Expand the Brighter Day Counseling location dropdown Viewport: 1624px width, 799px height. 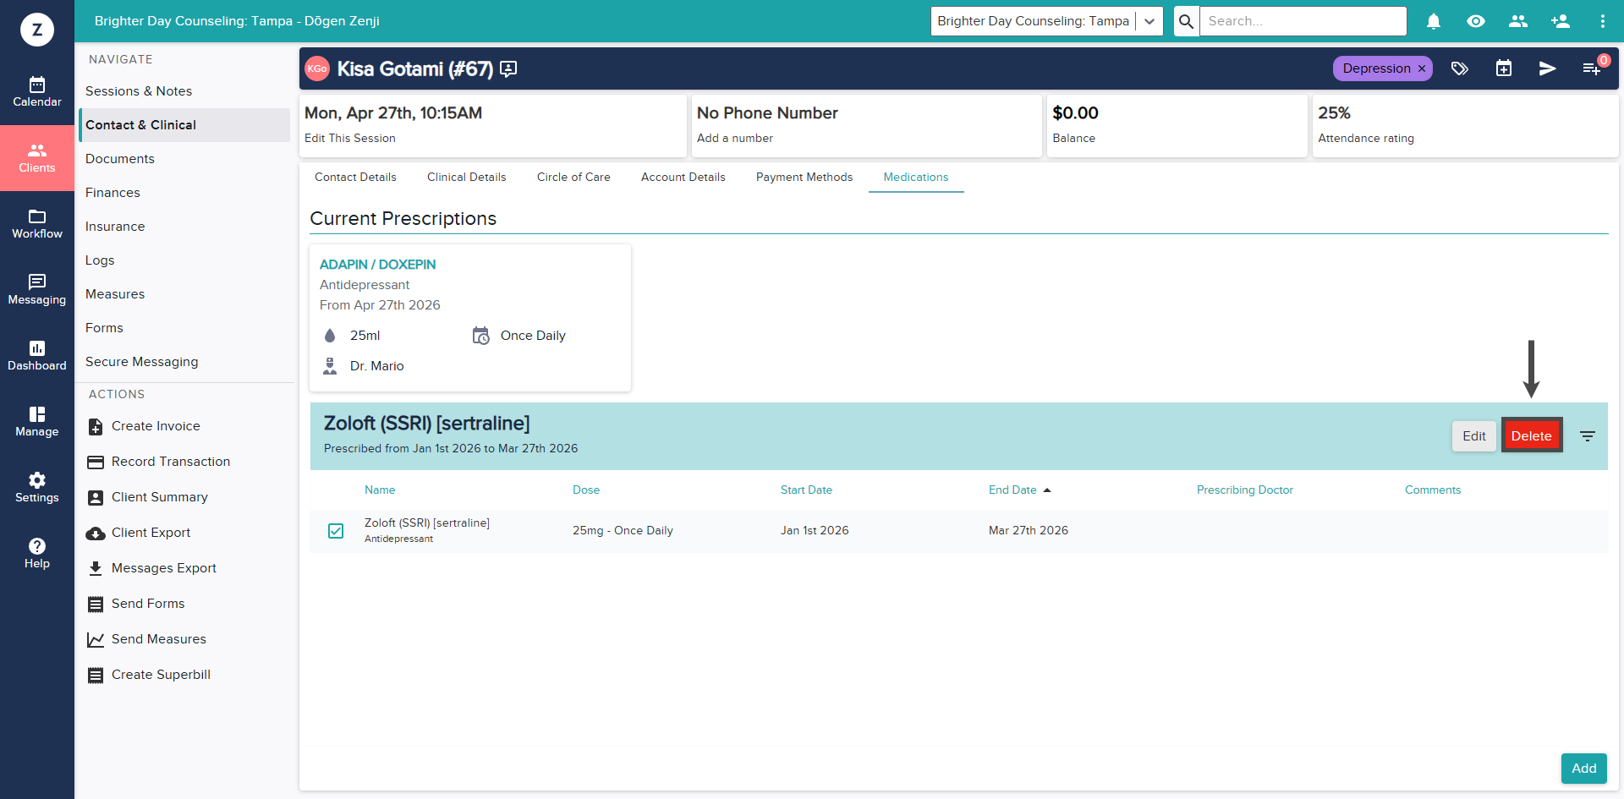click(1149, 21)
